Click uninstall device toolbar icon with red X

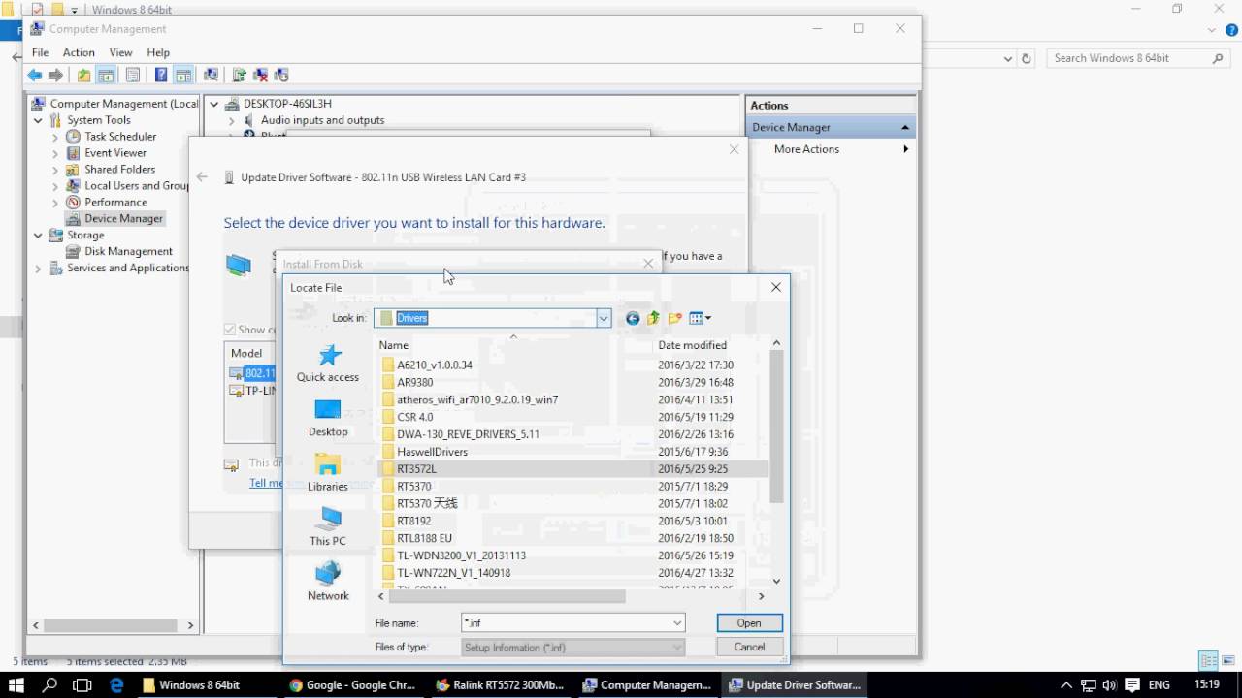[260, 75]
